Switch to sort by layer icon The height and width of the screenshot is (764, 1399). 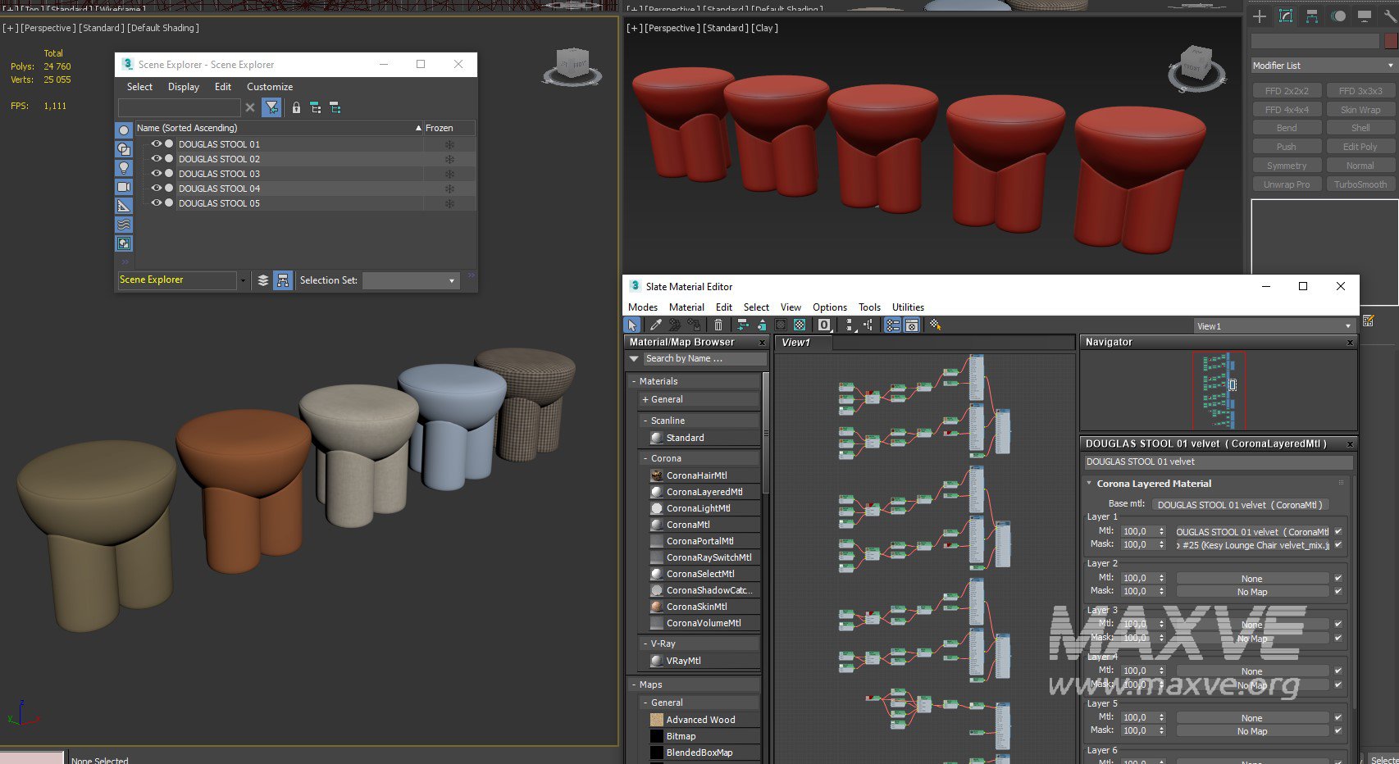(262, 280)
